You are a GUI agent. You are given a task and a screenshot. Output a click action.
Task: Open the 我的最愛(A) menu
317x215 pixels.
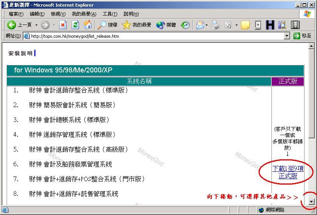click(x=84, y=14)
